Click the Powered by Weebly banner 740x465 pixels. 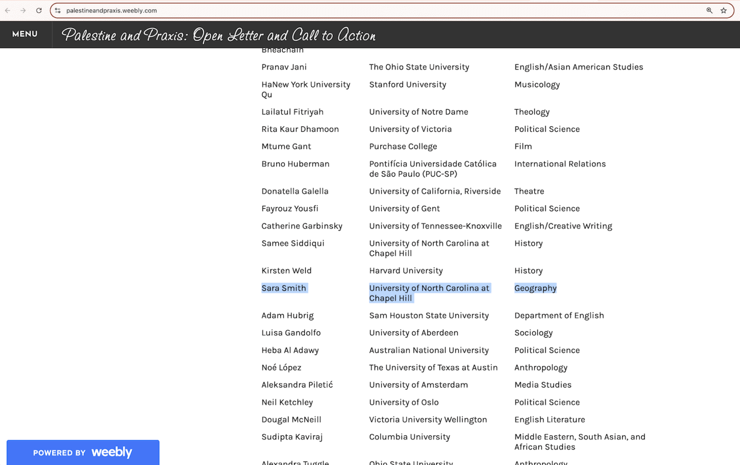[x=83, y=452]
